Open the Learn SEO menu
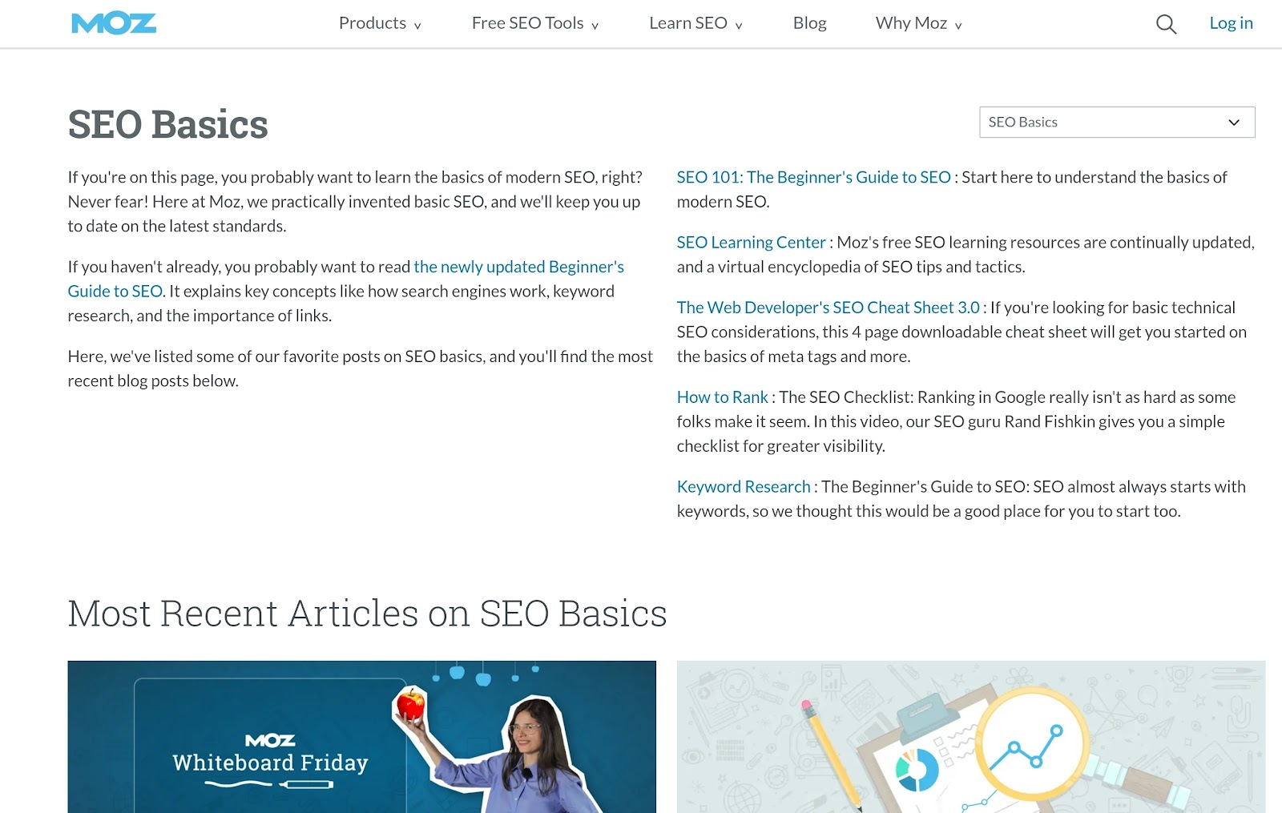The image size is (1282, 813). pyautogui.click(x=695, y=23)
